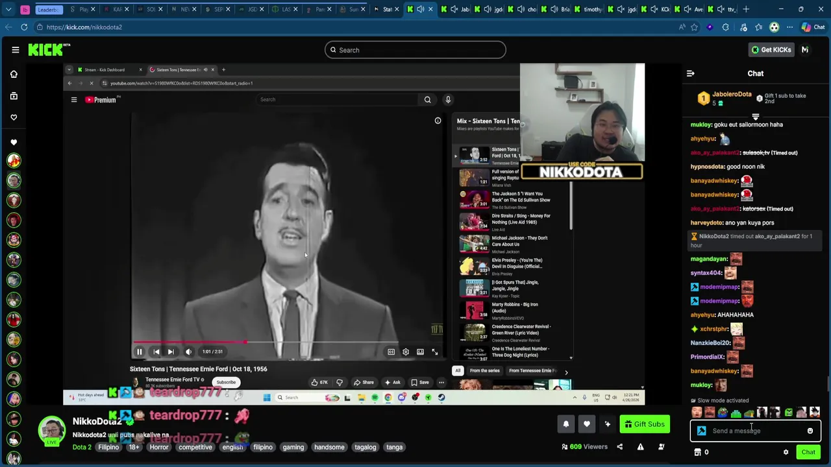Select the tagalog tag
831x467 pixels.
click(366, 447)
